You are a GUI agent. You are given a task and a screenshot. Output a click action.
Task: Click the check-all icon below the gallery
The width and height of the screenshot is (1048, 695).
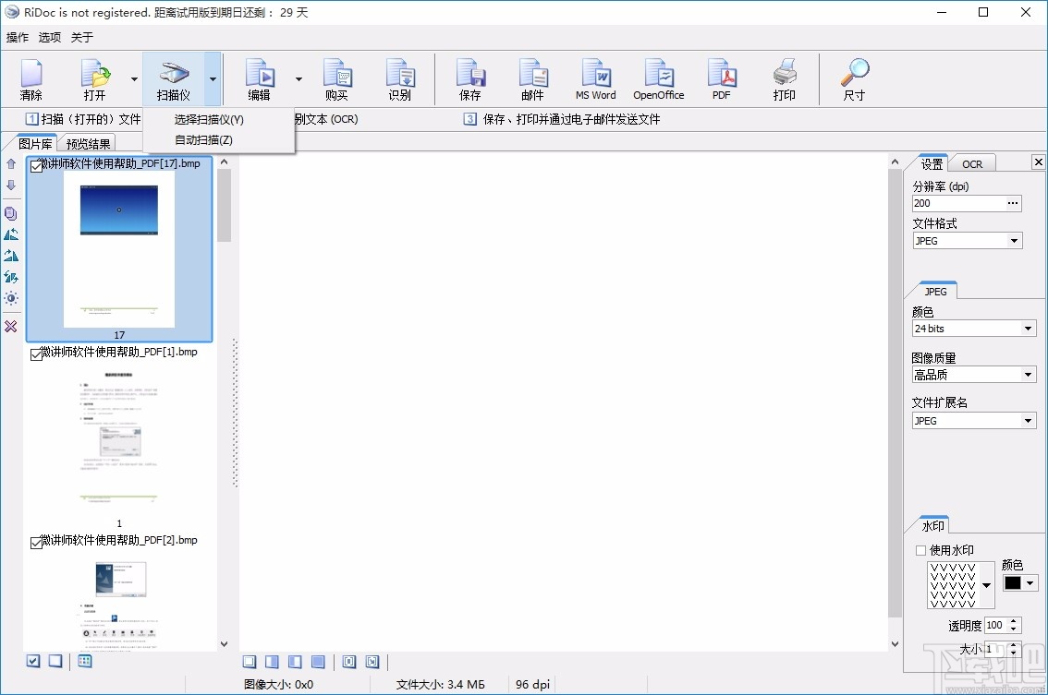33,661
